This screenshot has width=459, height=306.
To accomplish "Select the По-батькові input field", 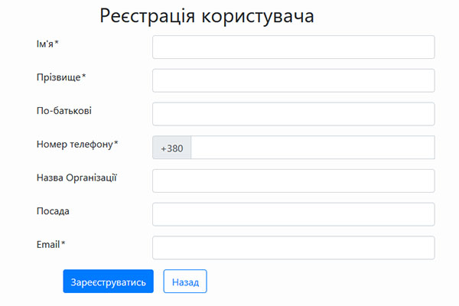I will pyautogui.click(x=293, y=114).
